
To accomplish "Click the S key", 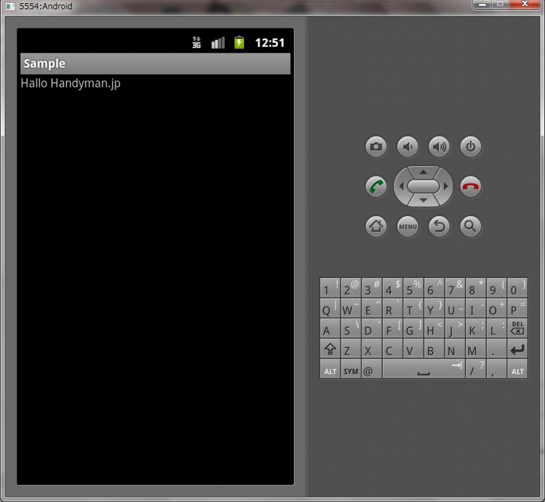I will coord(351,328).
